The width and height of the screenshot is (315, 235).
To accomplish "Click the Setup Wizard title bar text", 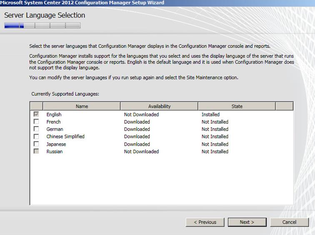I will (82, 2).
